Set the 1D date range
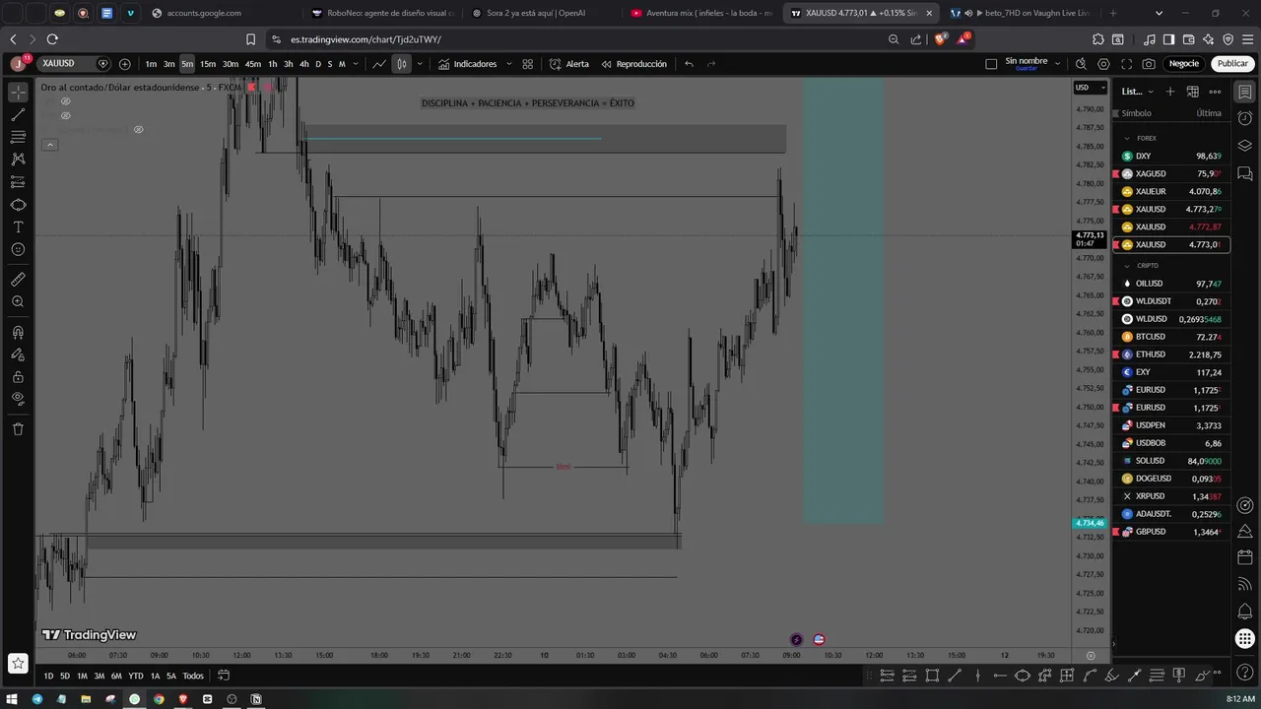Image resolution: width=1261 pixels, height=709 pixels. pos(48,676)
